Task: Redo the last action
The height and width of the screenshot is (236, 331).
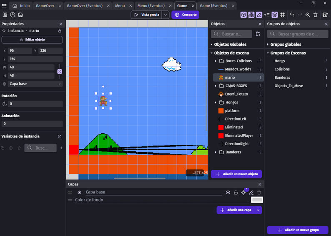Action: coord(300,15)
